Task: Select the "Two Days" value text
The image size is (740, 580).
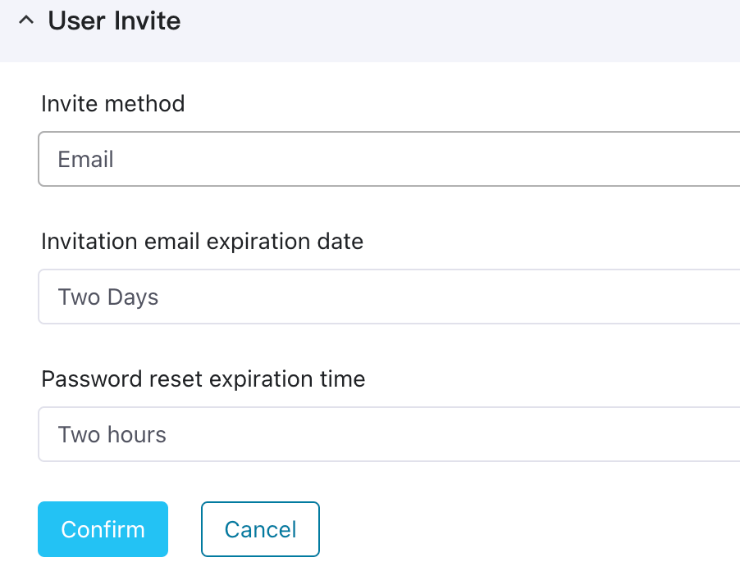Action: coord(108,297)
